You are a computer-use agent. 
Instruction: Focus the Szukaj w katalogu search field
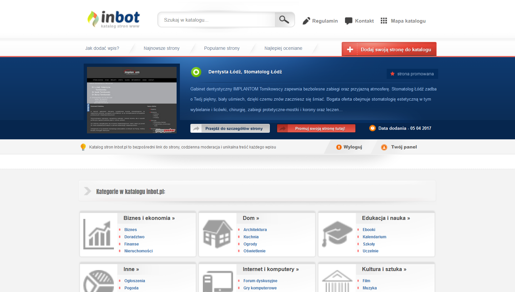coord(217,20)
